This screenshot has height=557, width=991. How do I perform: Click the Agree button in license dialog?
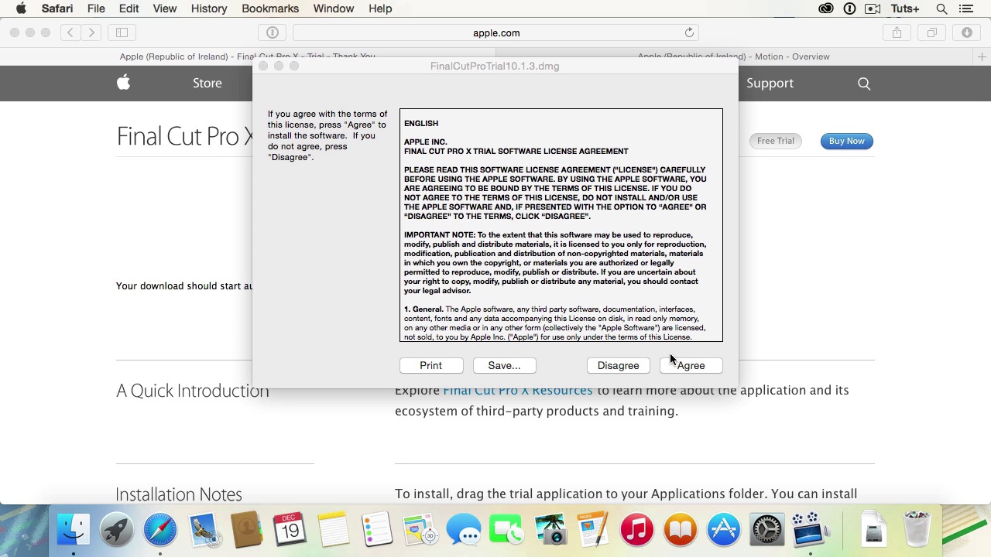point(691,365)
